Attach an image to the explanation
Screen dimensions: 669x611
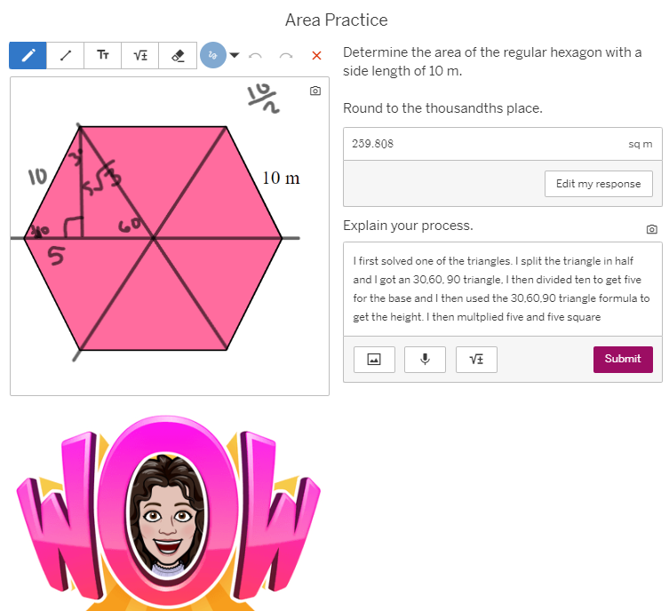pos(374,360)
